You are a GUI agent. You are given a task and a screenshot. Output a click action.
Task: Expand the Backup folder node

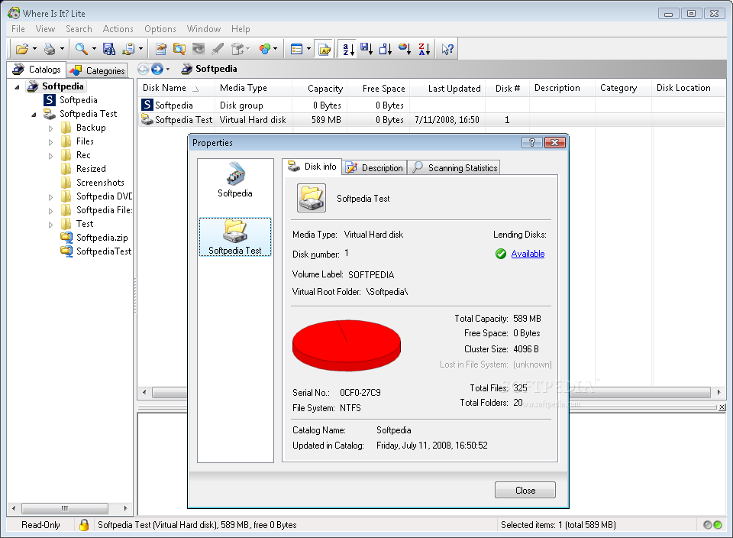pyautogui.click(x=50, y=128)
